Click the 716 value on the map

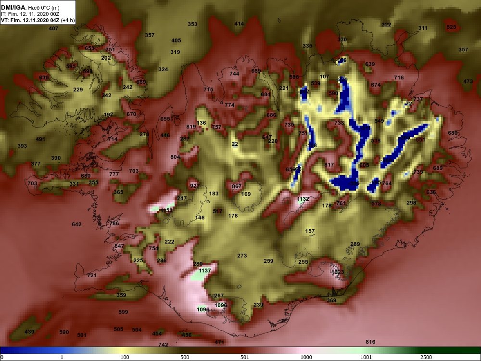399,77
